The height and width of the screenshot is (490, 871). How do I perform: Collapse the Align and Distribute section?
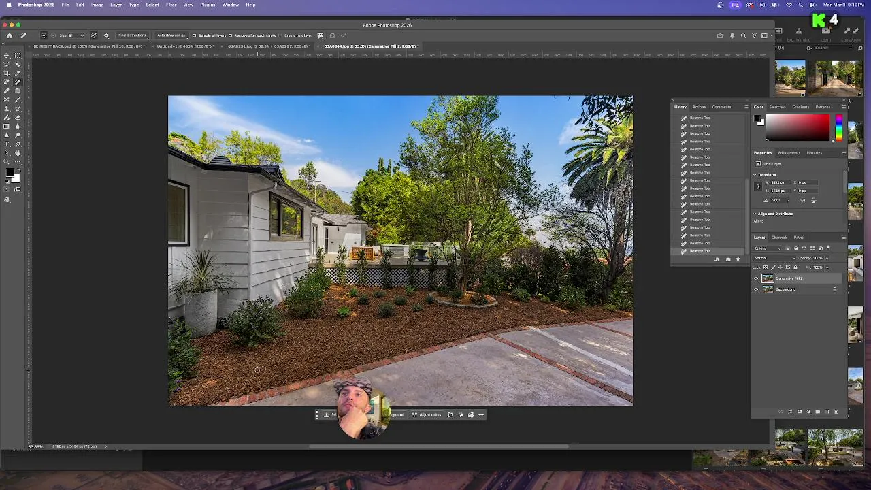tap(755, 214)
